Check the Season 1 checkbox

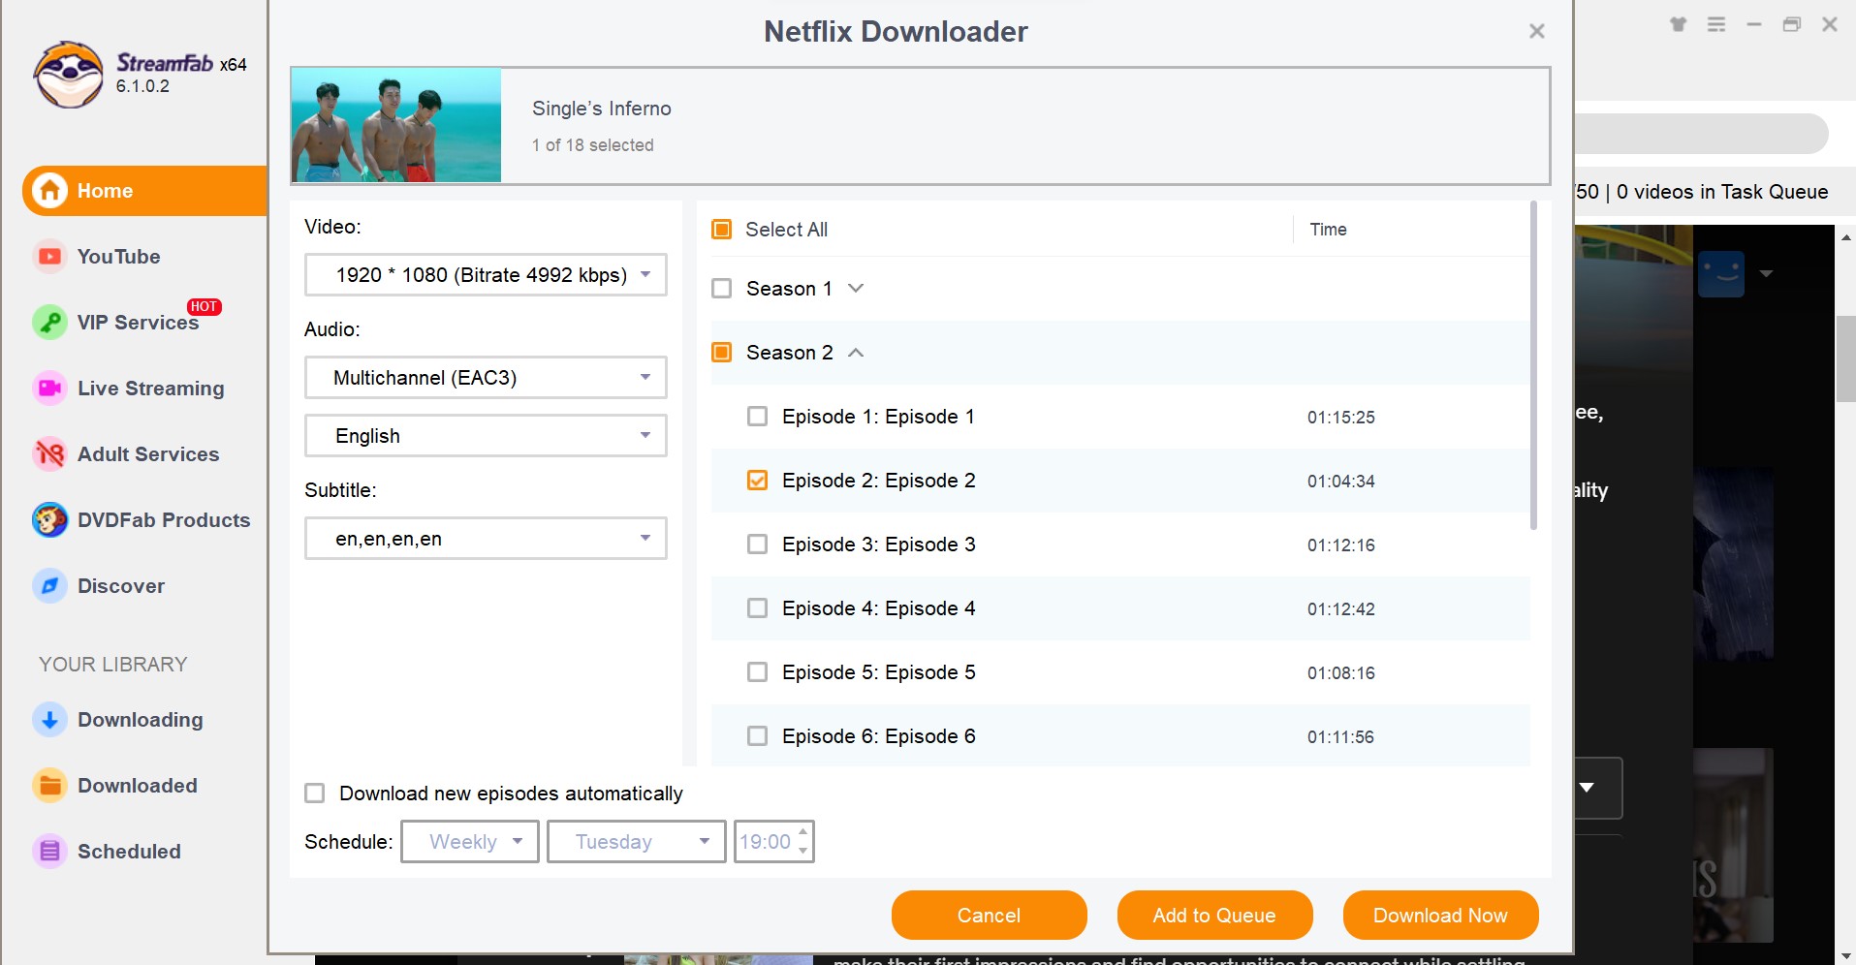[x=721, y=289]
